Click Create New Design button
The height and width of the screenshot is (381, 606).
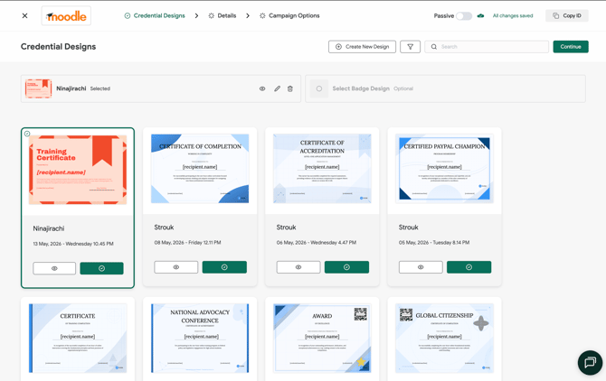click(362, 47)
